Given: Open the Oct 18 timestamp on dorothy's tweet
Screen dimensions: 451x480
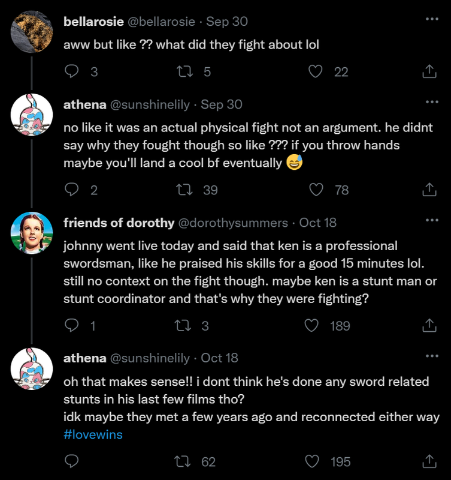Looking at the screenshot, I should (x=317, y=223).
